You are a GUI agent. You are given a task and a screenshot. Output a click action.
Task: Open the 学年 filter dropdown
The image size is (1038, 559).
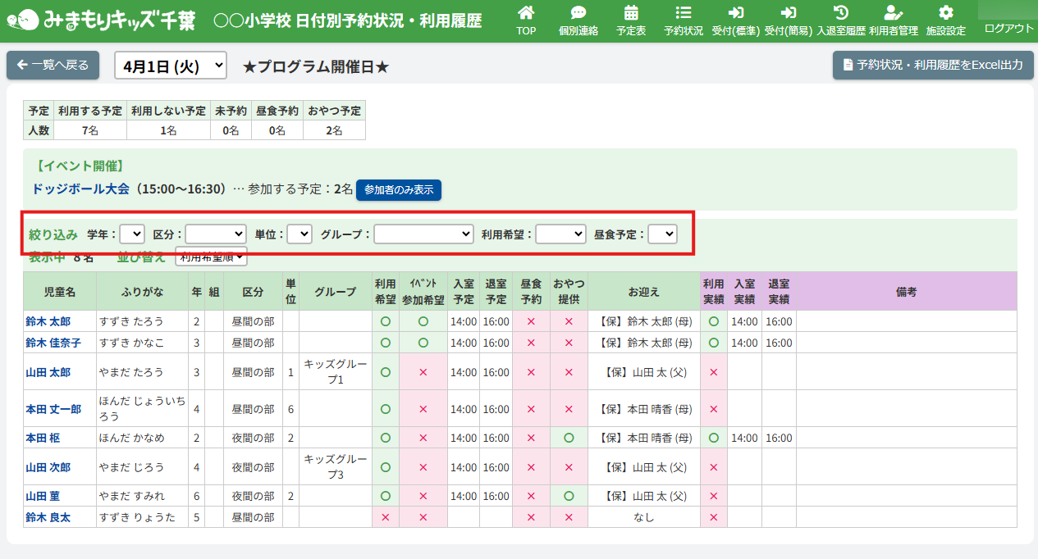132,234
